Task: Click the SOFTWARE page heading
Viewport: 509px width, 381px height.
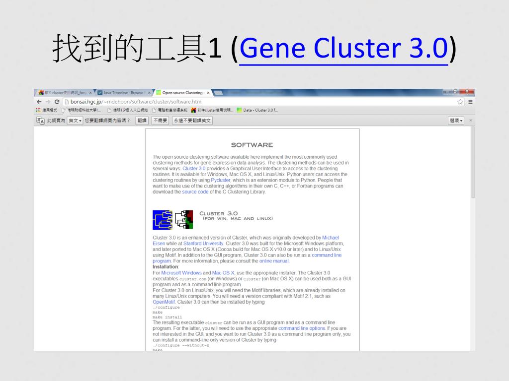Action: click(252, 145)
